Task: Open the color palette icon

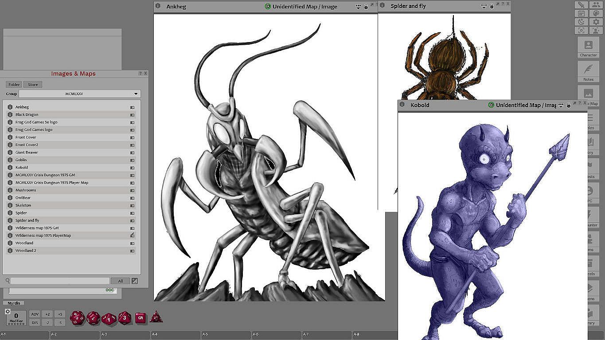Action: (596, 13)
